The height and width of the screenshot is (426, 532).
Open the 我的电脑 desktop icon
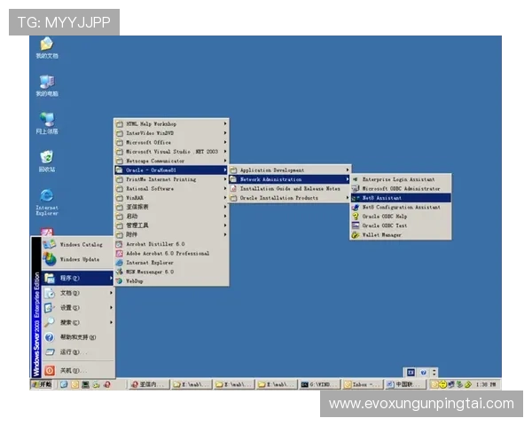(x=47, y=85)
